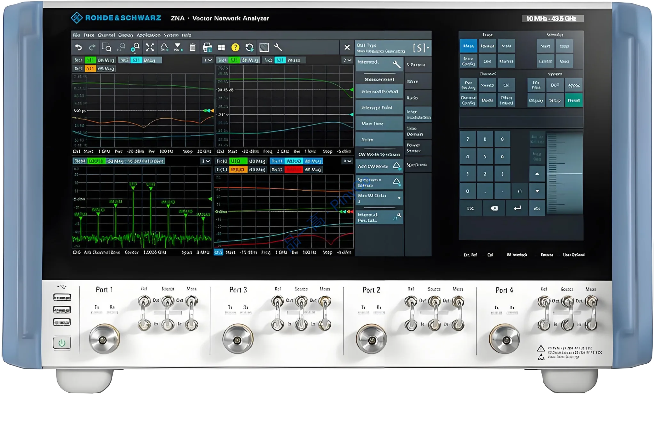Click the 0 key on the numeric keypad

468,191
